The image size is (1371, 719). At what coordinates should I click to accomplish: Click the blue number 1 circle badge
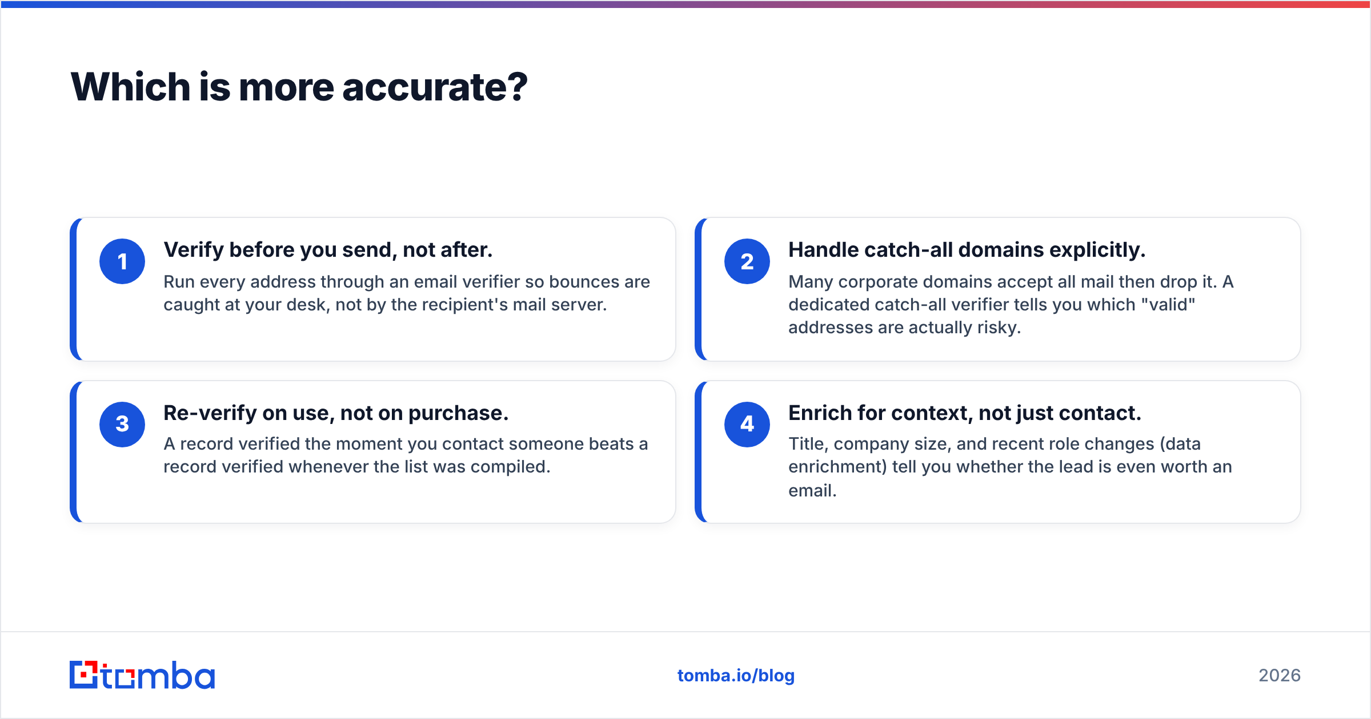point(122,261)
